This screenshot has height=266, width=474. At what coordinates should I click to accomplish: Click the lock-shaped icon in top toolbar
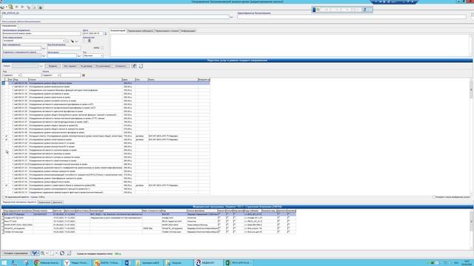pyautogui.click(x=40, y=7)
